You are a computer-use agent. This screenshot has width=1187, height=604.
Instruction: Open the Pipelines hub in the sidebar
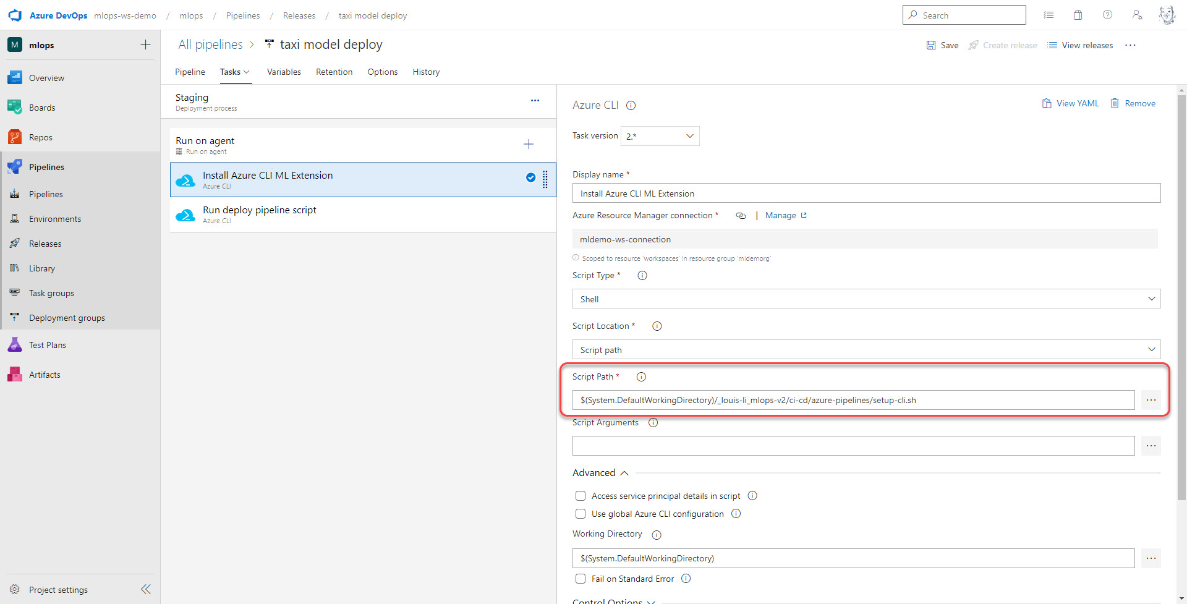pyautogui.click(x=80, y=167)
